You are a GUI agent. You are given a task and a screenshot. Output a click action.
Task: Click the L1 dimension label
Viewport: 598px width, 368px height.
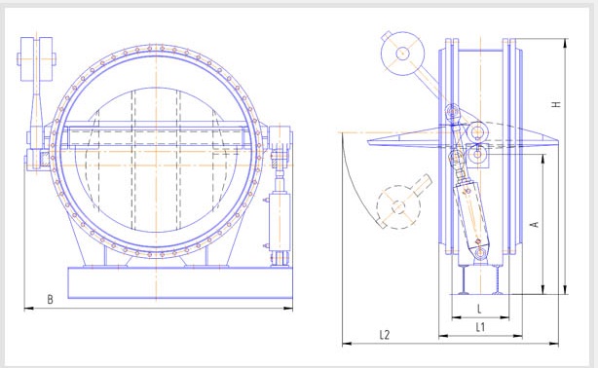(x=480, y=327)
